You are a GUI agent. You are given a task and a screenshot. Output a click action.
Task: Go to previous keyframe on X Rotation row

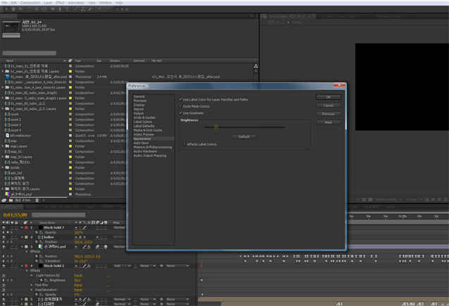[4, 261]
